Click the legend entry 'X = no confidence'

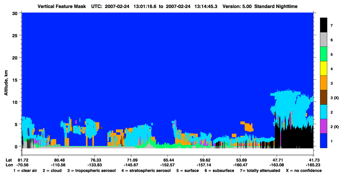304,171
